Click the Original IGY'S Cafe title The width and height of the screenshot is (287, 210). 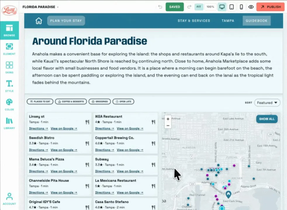pos(44,202)
